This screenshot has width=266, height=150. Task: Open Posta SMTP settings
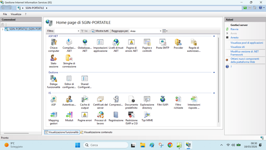tap(163, 44)
